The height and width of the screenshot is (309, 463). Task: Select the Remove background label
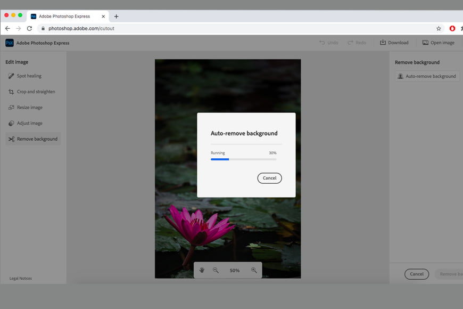pos(37,139)
